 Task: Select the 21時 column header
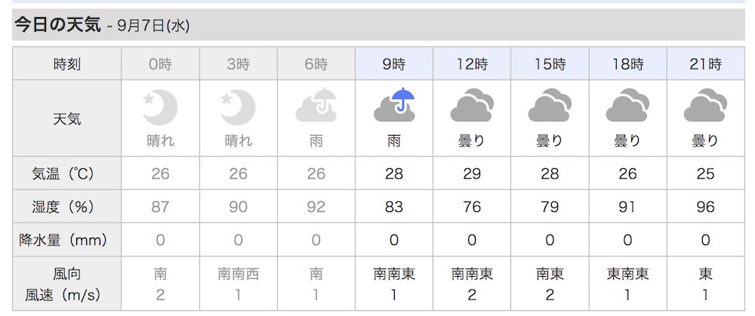[x=705, y=63]
